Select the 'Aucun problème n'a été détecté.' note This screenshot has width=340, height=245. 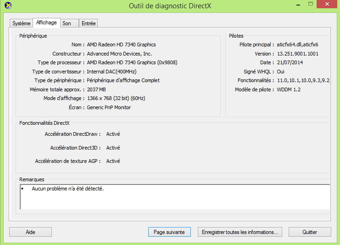(67, 189)
